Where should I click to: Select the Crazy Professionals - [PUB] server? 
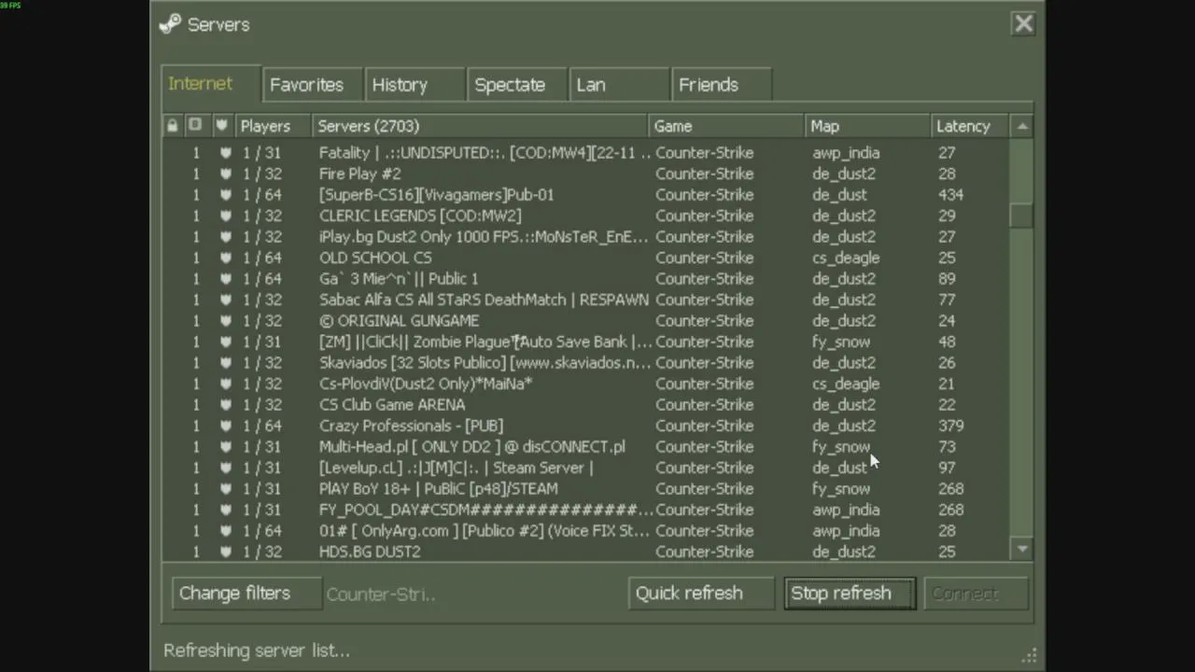click(586, 426)
